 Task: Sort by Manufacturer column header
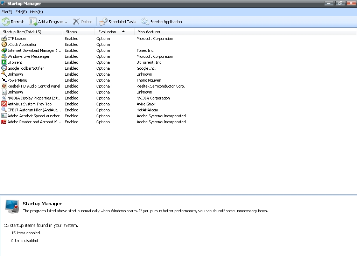pos(246,32)
